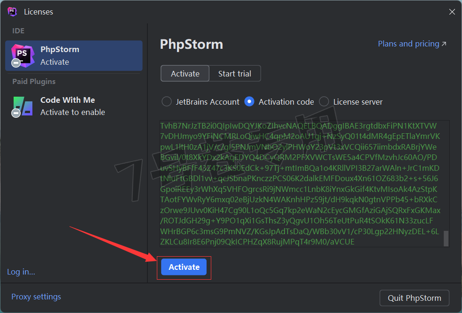Image resolution: width=462 pixels, height=313 pixels.
Task: Select the Code With Me item in Paid Plugins
Action: point(74,107)
